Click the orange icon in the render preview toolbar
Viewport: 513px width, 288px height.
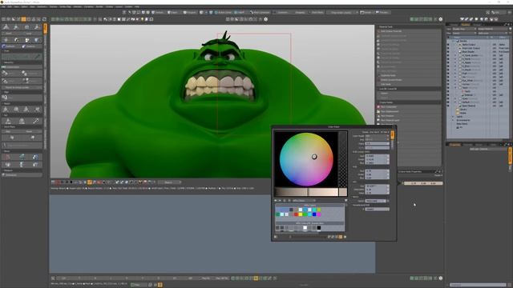pos(90,182)
